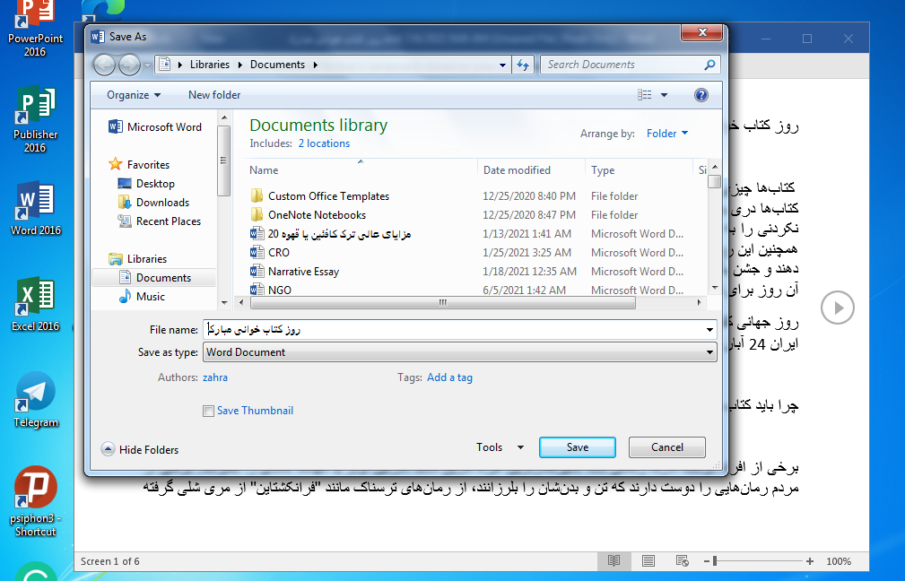This screenshot has width=905, height=581.
Task: Select Libraries in navigation pane
Action: [137, 259]
